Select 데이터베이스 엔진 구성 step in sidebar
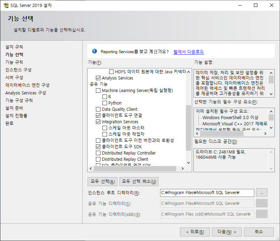Screen dimensions: 280x241 pyautogui.click(x=27, y=85)
